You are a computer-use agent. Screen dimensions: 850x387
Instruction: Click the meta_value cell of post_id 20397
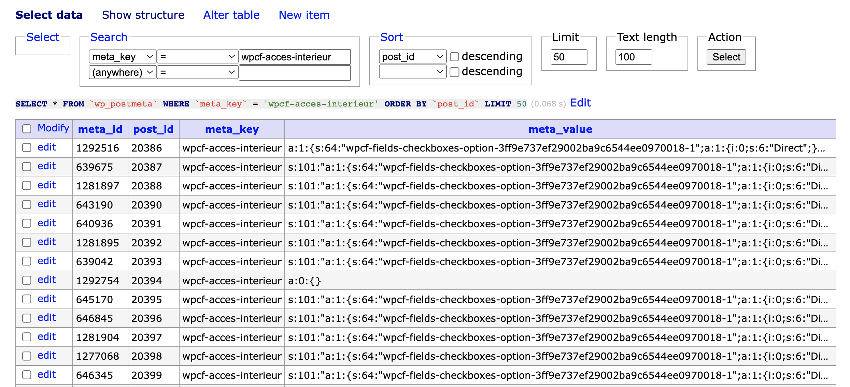[x=560, y=337]
